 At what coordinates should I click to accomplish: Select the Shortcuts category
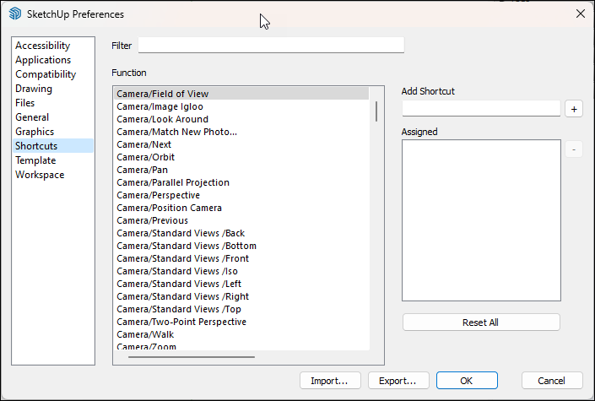[53, 146]
